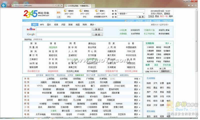Click the Baidu logo beside search box
The image size is (200, 120).
click(31, 29)
